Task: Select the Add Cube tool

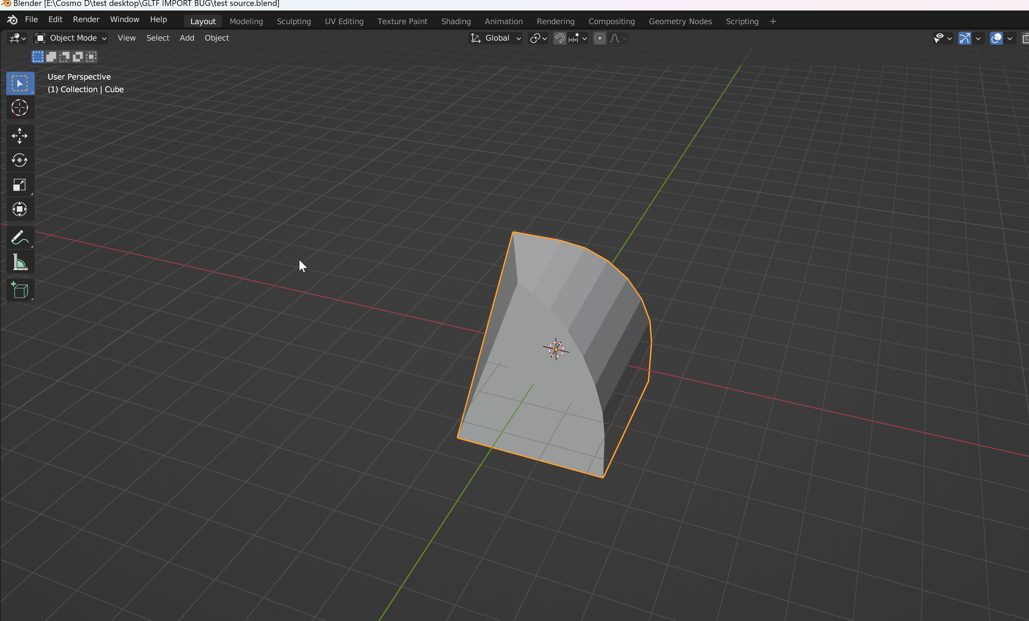Action: [x=20, y=290]
